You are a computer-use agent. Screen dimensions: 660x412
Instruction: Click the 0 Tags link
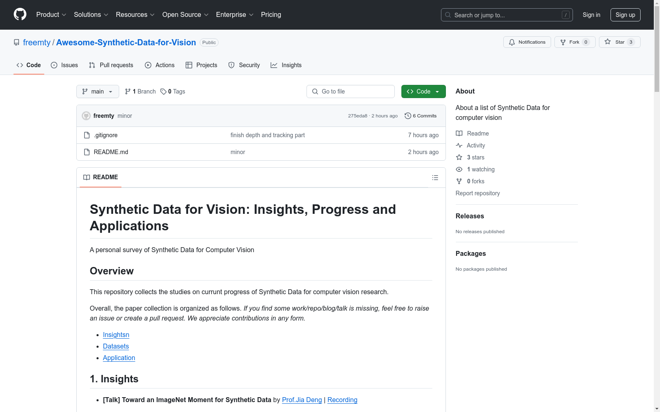pyautogui.click(x=173, y=91)
